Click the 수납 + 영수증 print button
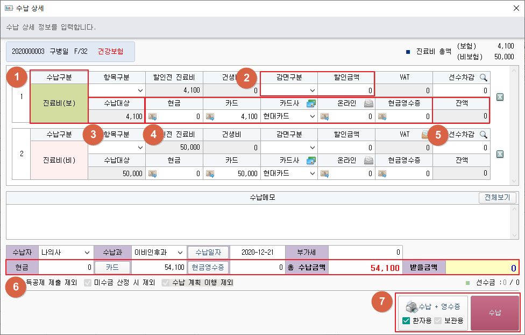 [433, 306]
